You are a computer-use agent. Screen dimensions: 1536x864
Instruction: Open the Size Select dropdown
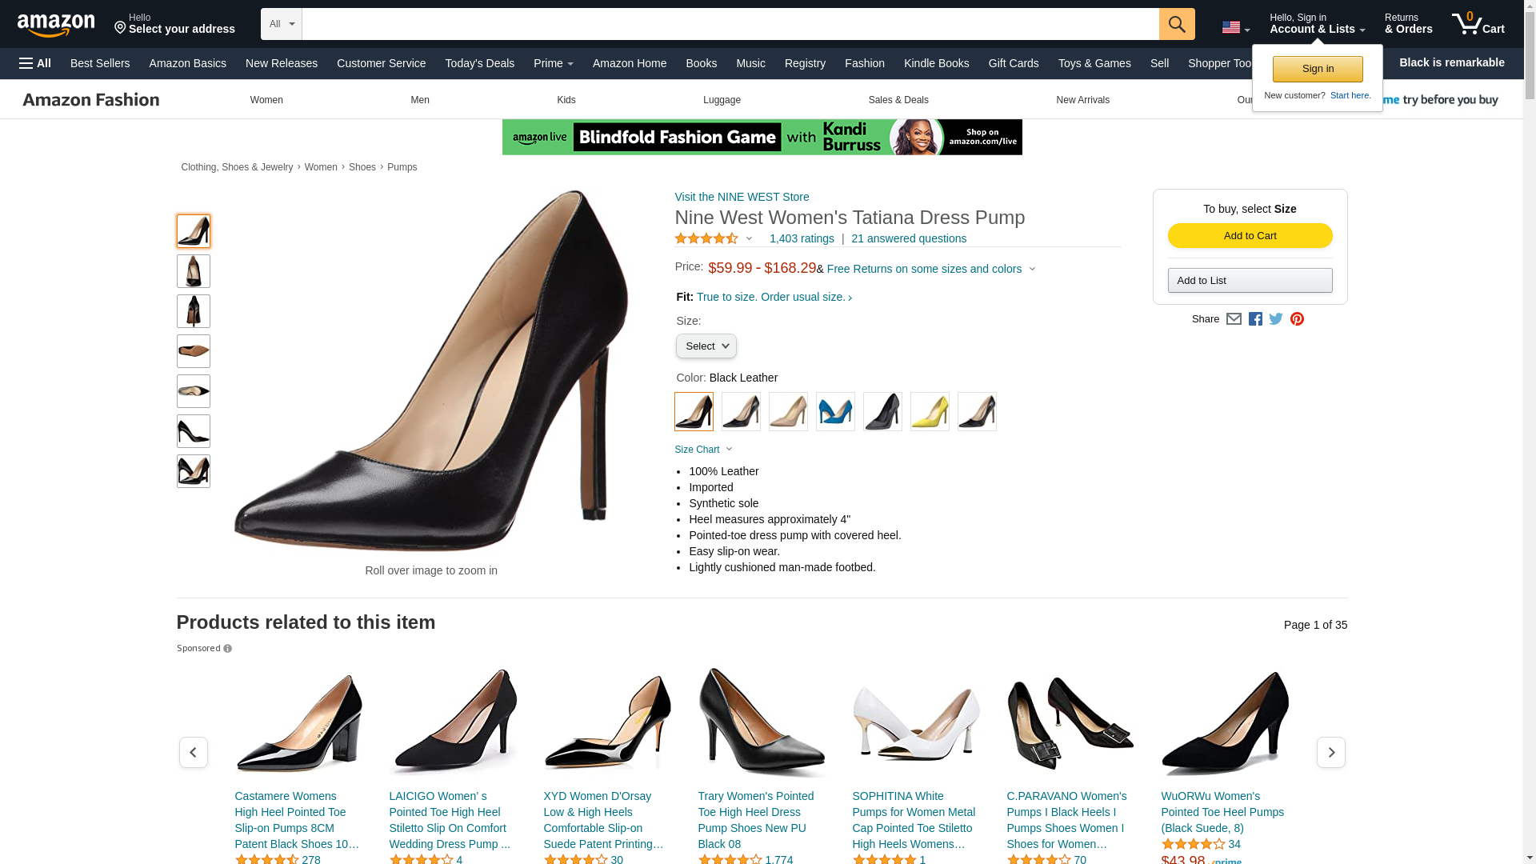(x=706, y=346)
